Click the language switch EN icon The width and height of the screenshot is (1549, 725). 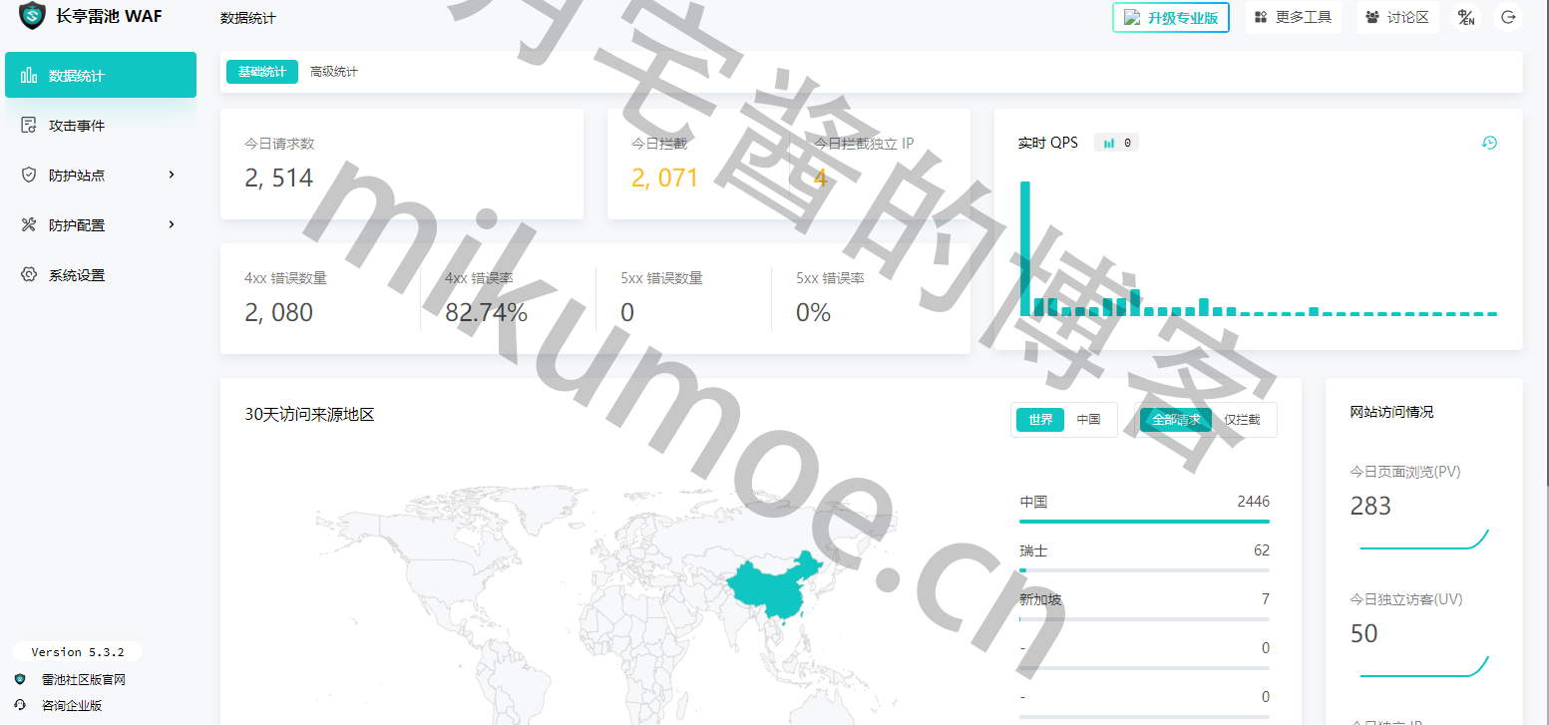pyautogui.click(x=1465, y=17)
